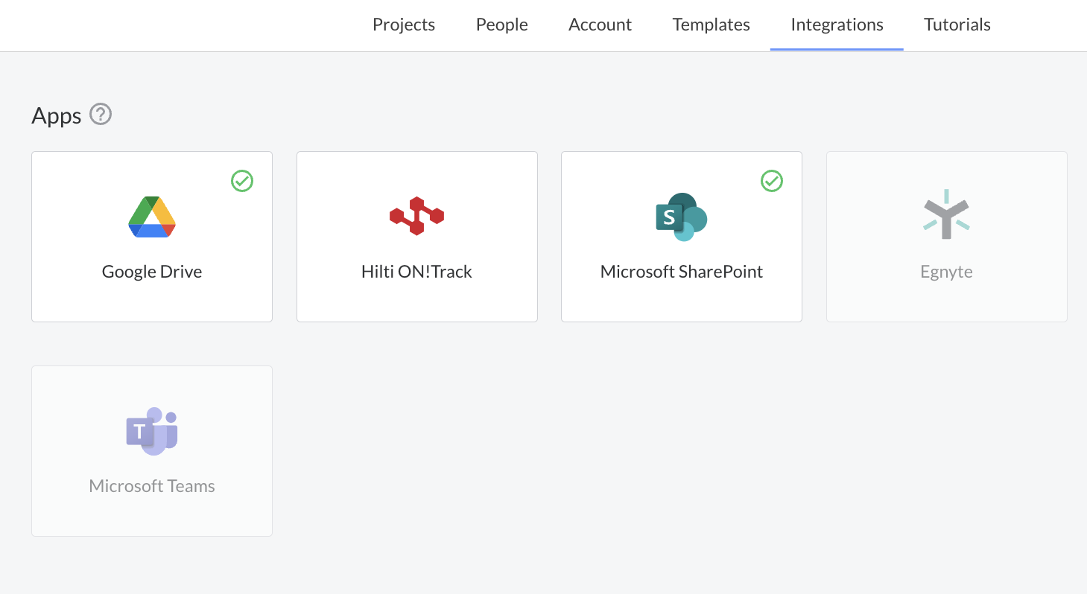Click the Apps section heading
Screen dimensions: 1087x594
[x=57, y=116]
